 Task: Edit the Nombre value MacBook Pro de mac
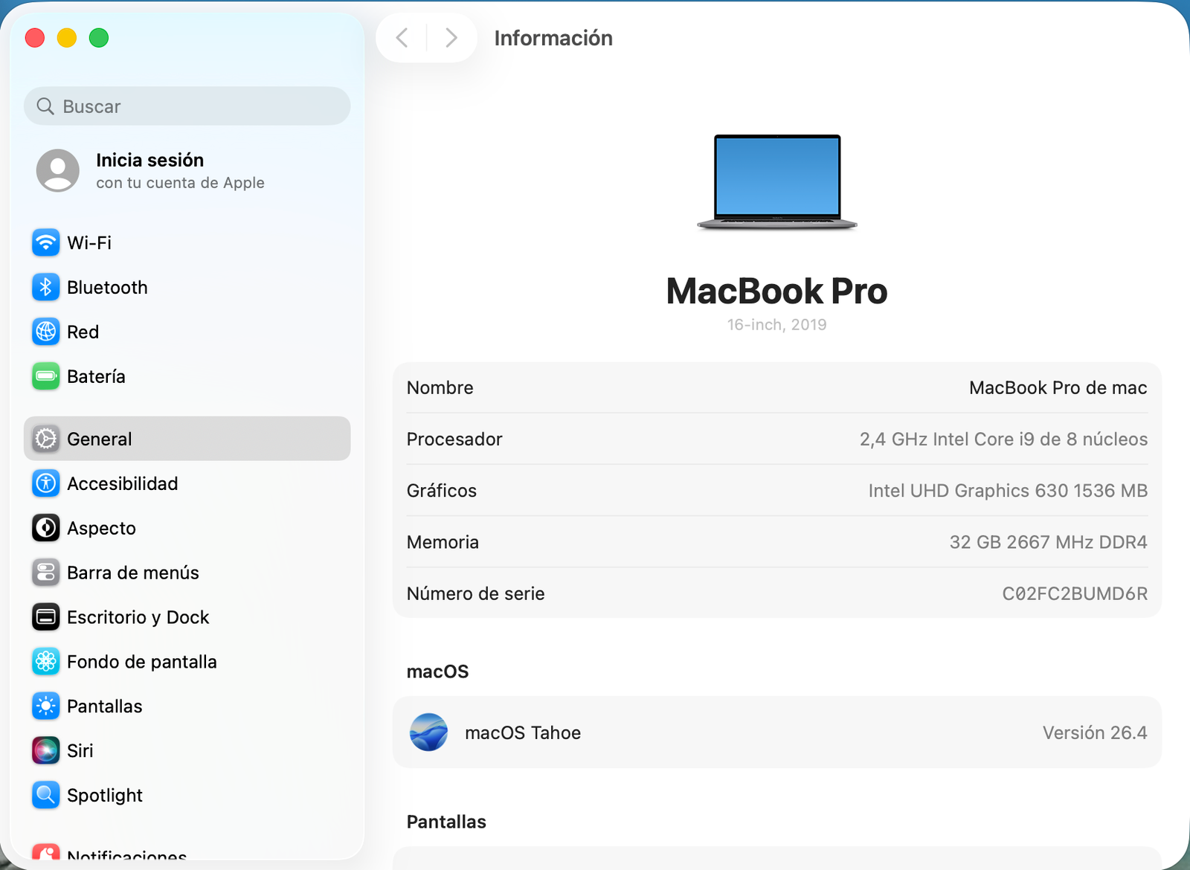point(1057,387)
